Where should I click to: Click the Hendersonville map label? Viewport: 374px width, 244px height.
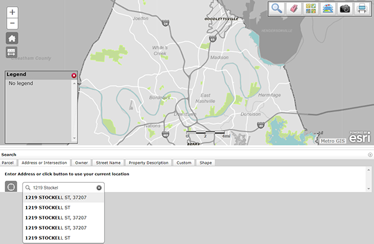tap(277, 31)
